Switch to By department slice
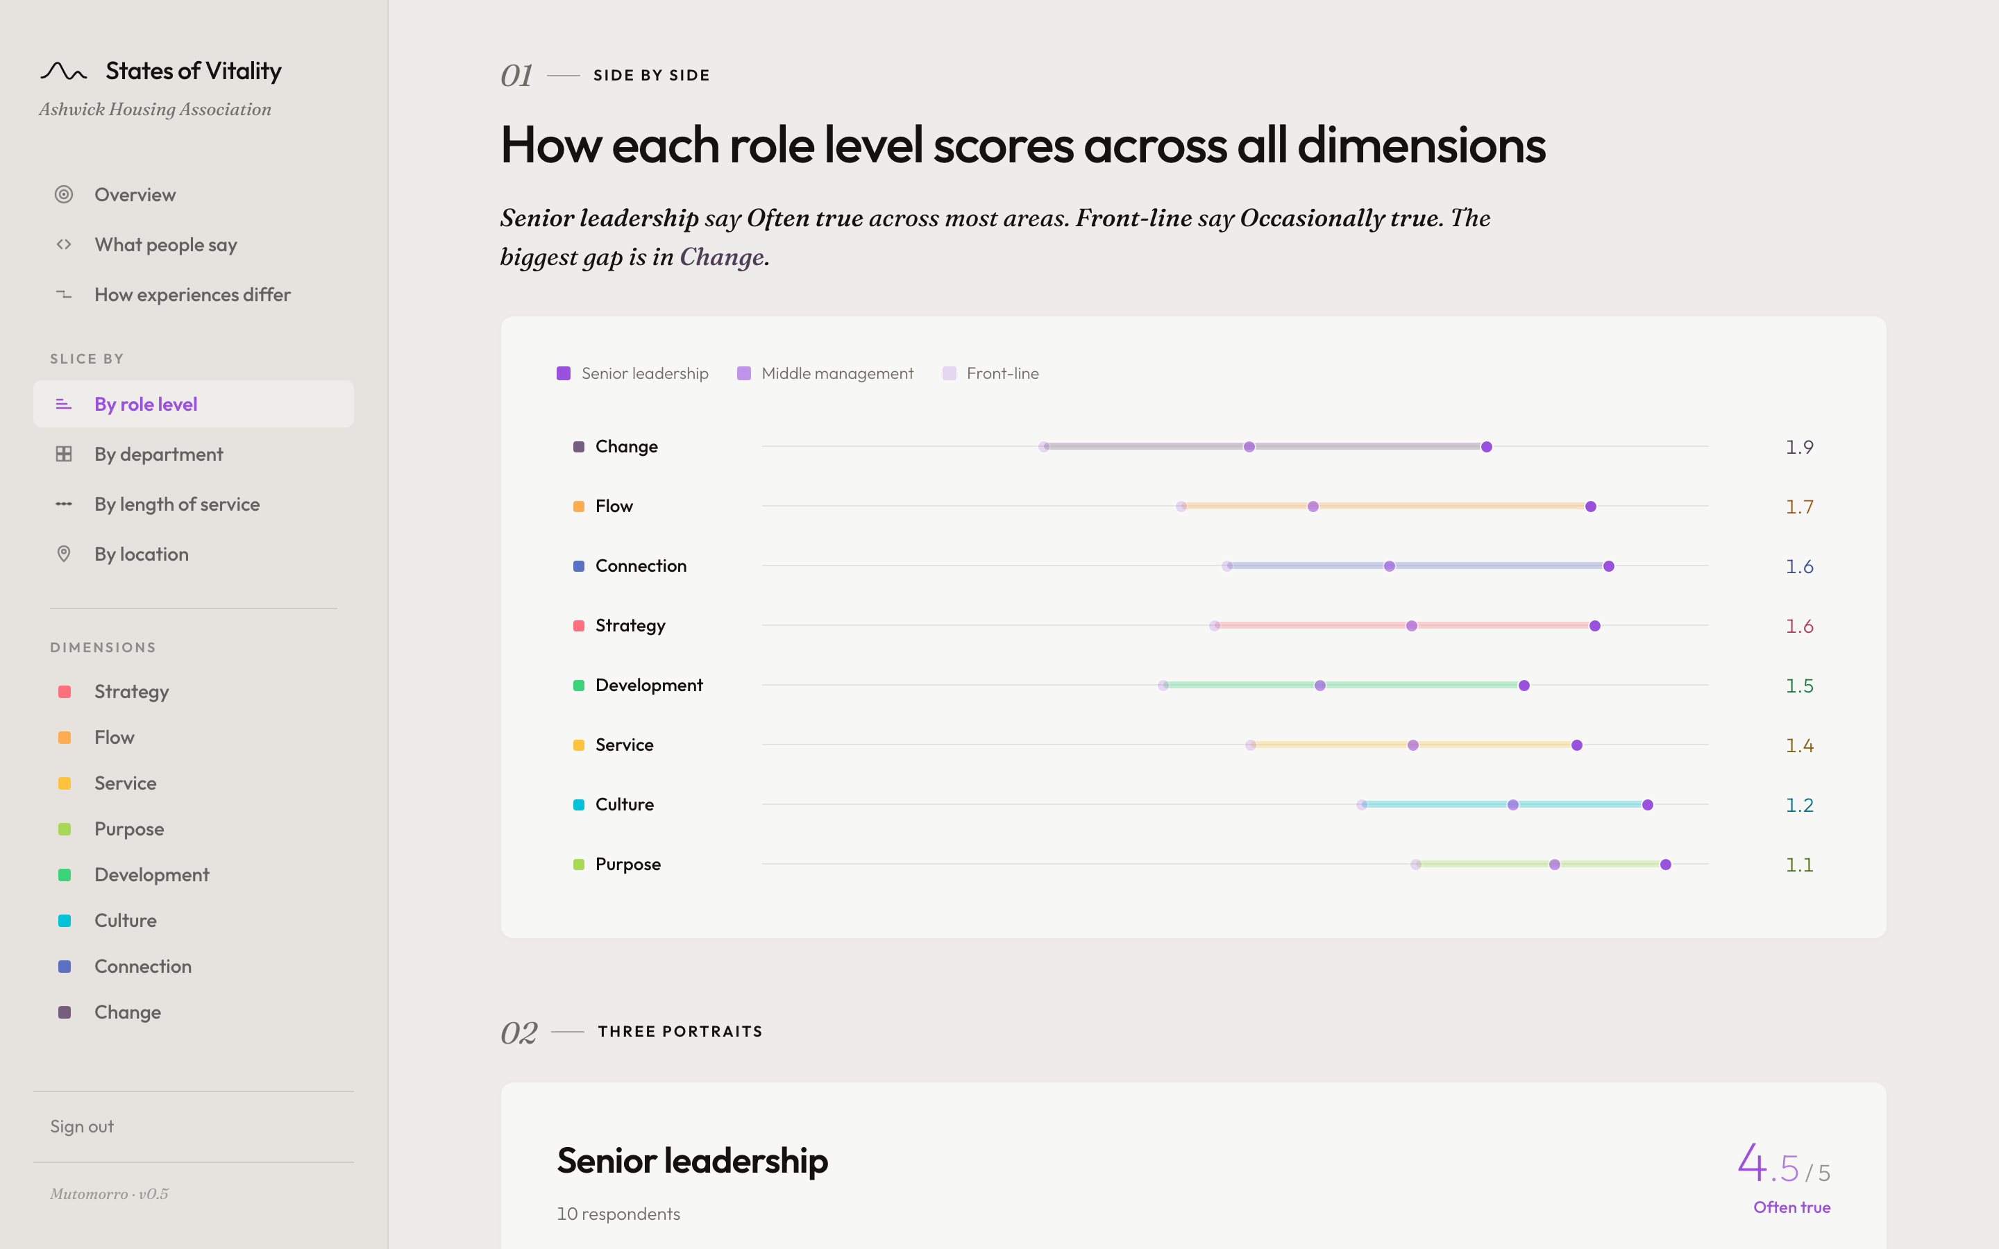Screen dimensions: 1999x1249 158,454
